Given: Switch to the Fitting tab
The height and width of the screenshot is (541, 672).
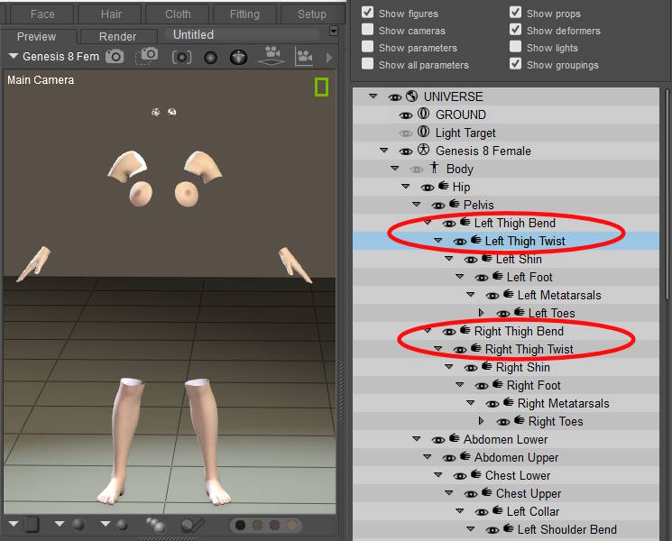Looking at the screenshot, I should (x=244, y=14).
